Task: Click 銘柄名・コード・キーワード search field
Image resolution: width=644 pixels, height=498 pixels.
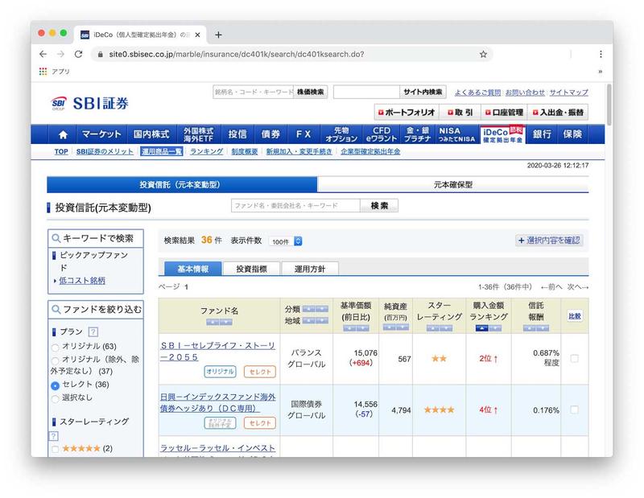Action: tap(254, 92)
